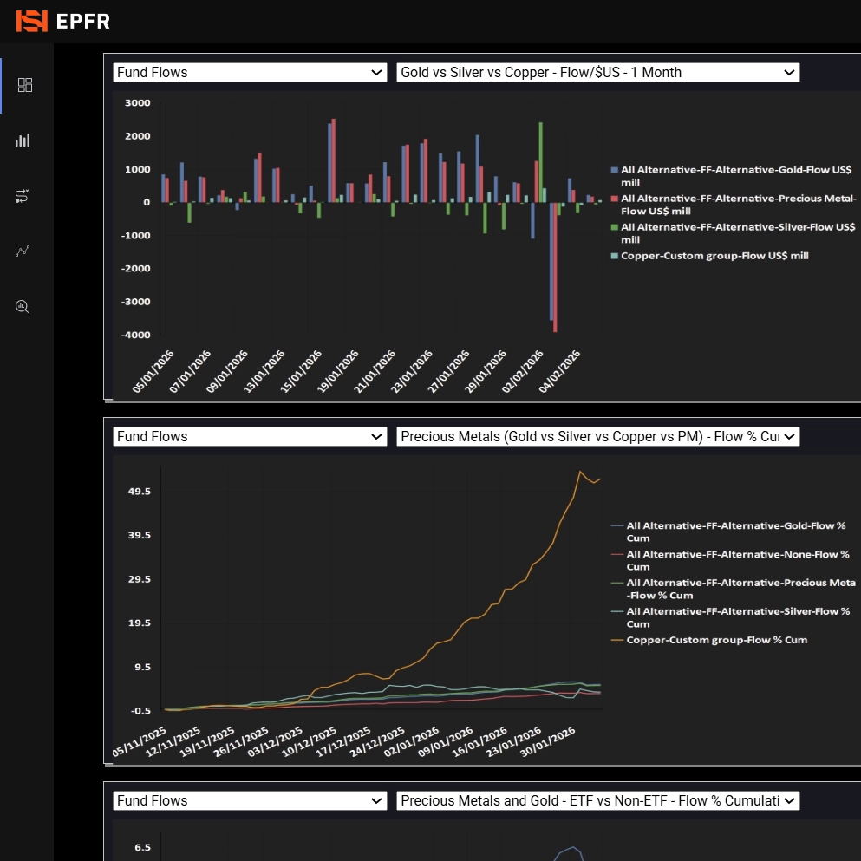Click the orange EPFR logo
The image size is (861, 861).
coord(32,21)
